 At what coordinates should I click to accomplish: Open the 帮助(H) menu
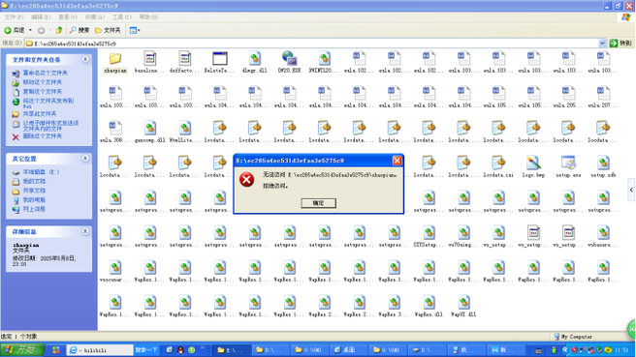pyautogui.click(x=148, y=17)
